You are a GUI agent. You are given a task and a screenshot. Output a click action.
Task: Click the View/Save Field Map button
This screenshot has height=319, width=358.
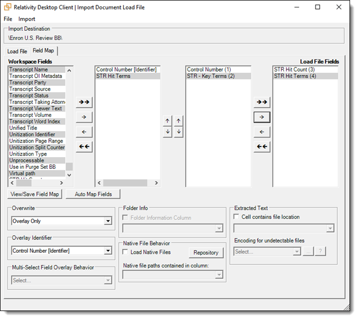[x=36, y=194]
